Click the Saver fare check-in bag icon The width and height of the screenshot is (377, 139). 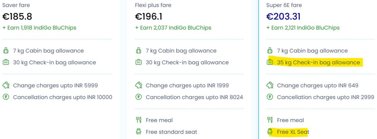click(6, 63)
